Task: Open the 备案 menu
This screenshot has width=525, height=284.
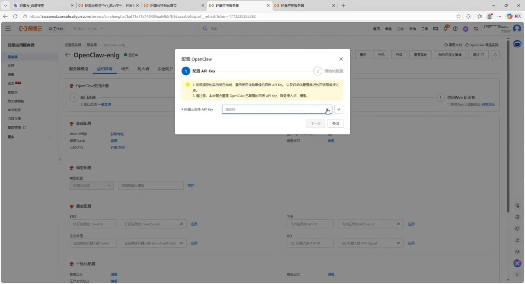Action: pos(388,29)
